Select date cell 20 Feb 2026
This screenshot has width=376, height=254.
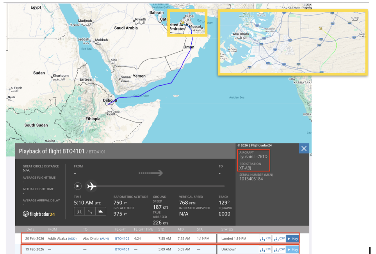[x=34, y=238]
